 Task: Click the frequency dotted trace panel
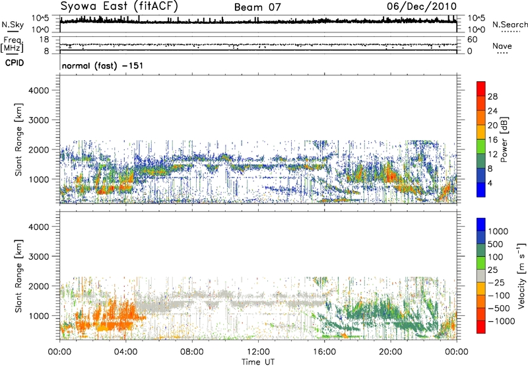coord(258,45)
